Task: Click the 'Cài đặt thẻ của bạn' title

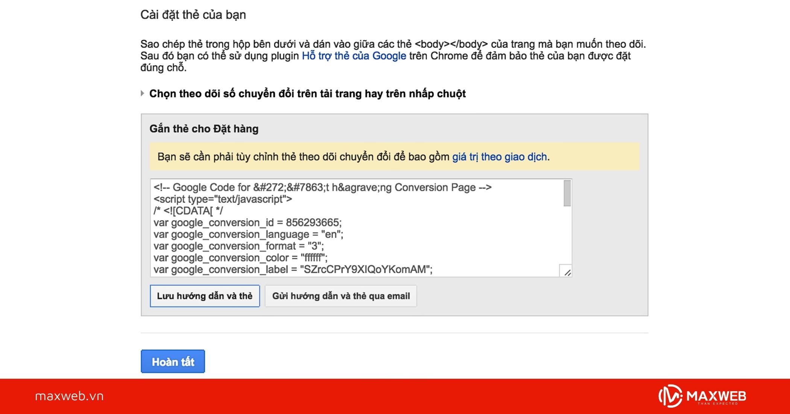Action: click(193, 14)
